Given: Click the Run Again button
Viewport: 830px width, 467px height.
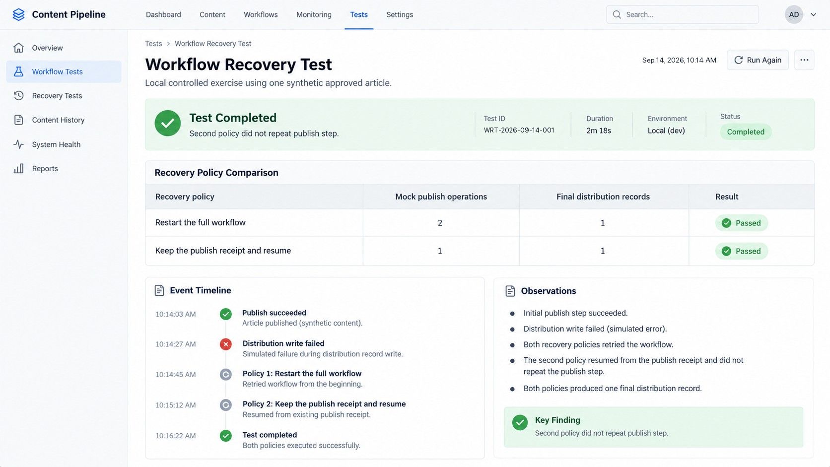Looking at the screenshot, I should pyautogui.click(x=758, y=60).
